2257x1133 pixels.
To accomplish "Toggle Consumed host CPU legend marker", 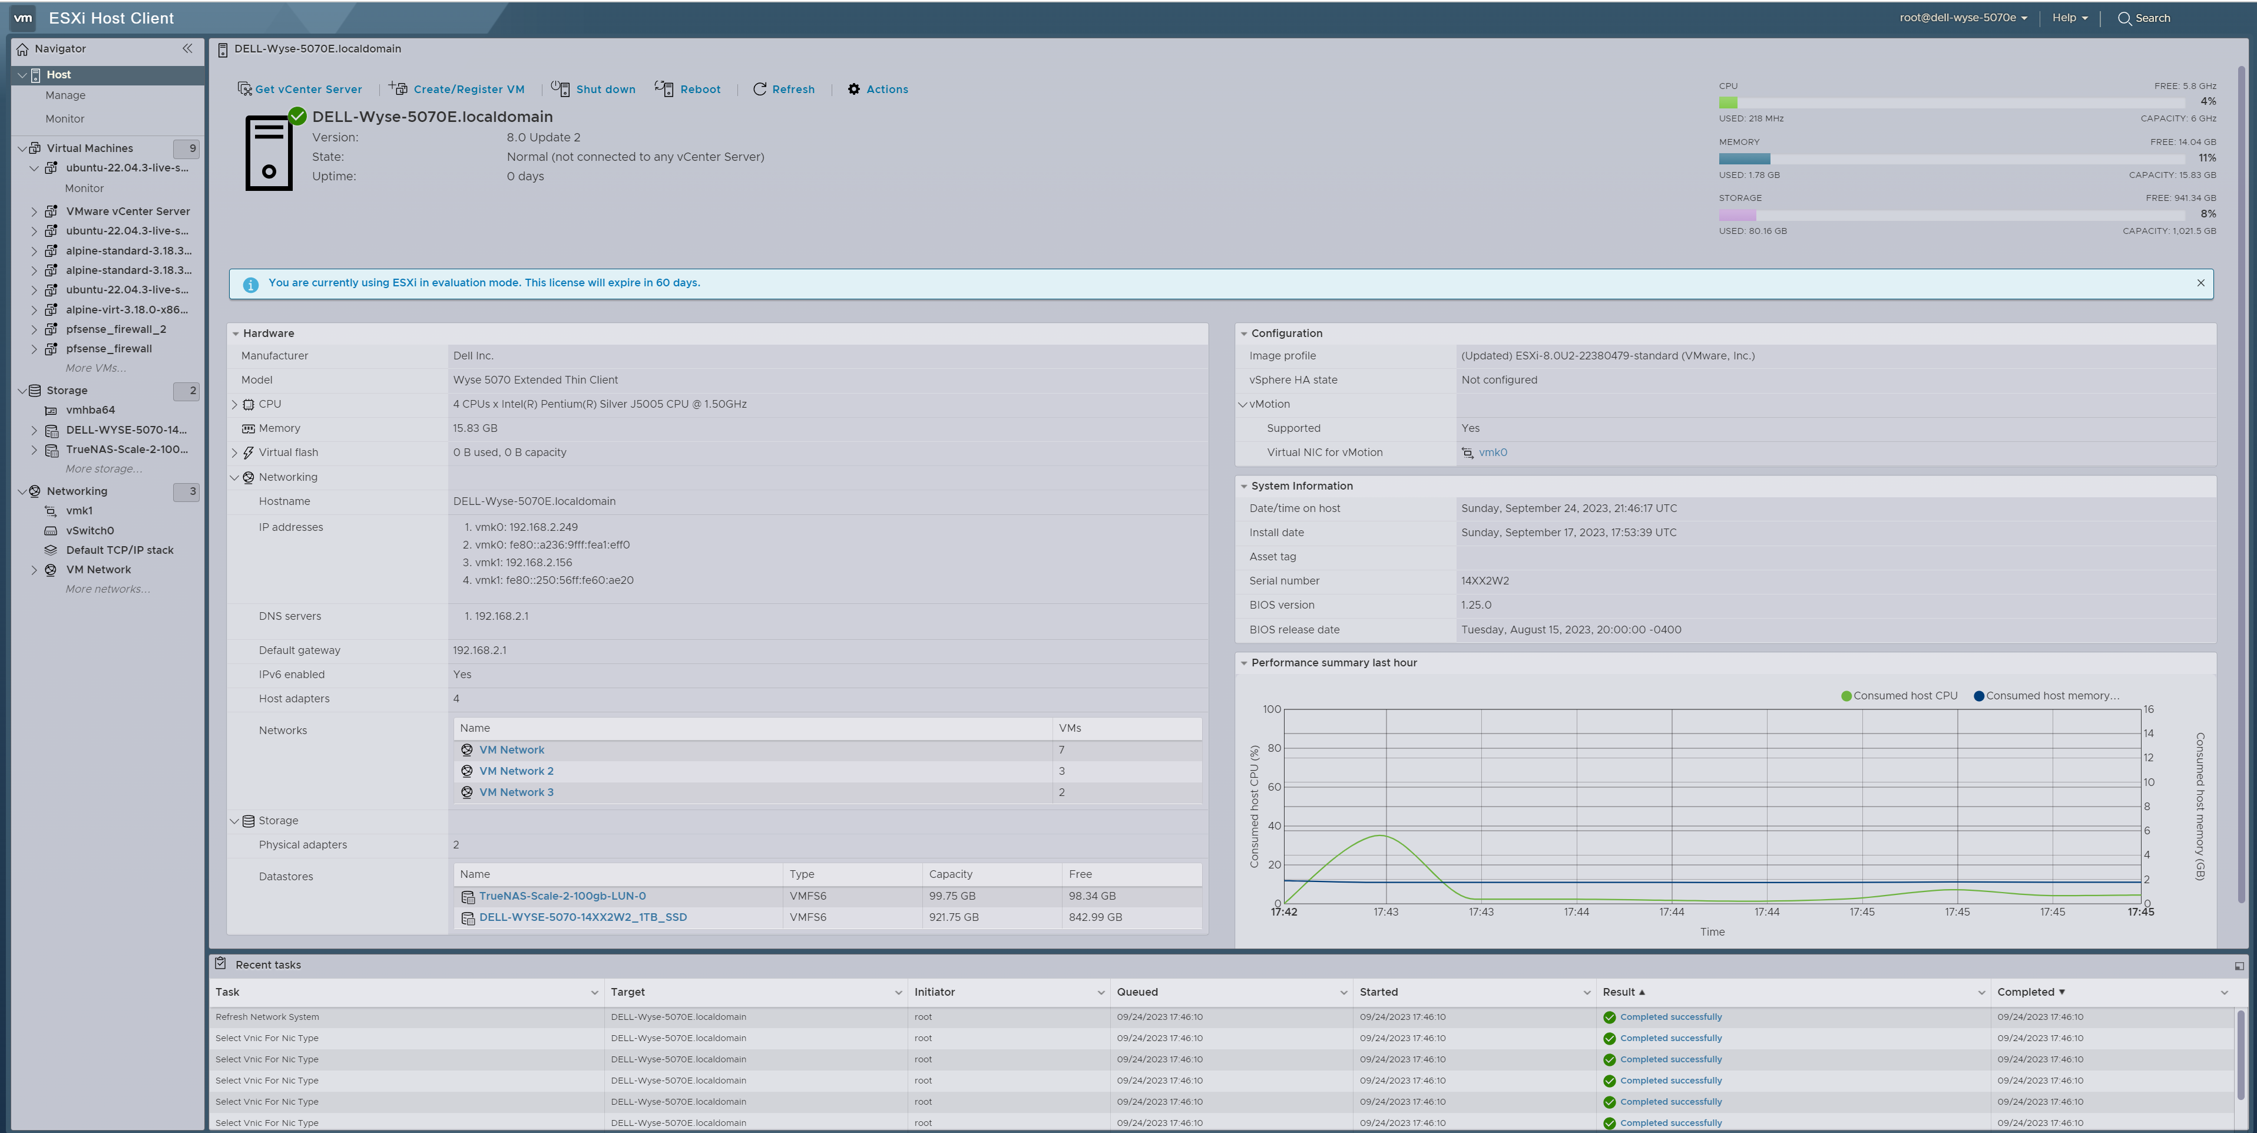I will [x=1846, y=696].
